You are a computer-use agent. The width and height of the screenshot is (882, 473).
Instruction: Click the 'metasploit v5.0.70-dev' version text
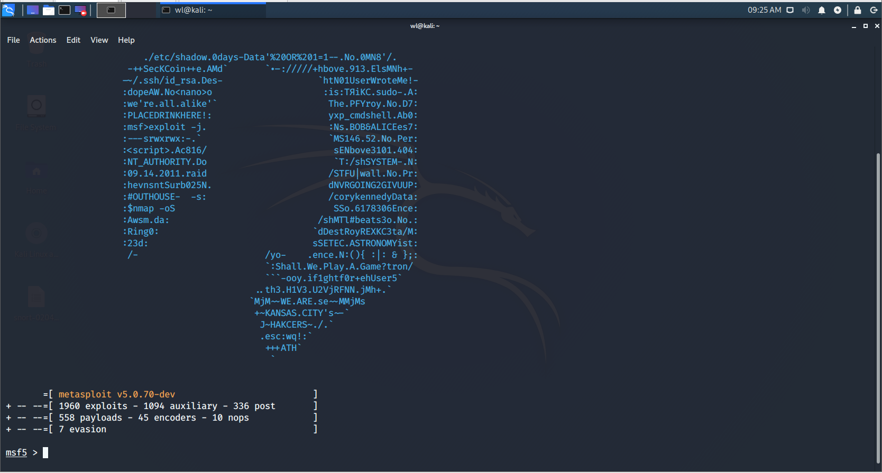[x=117, y=394]
